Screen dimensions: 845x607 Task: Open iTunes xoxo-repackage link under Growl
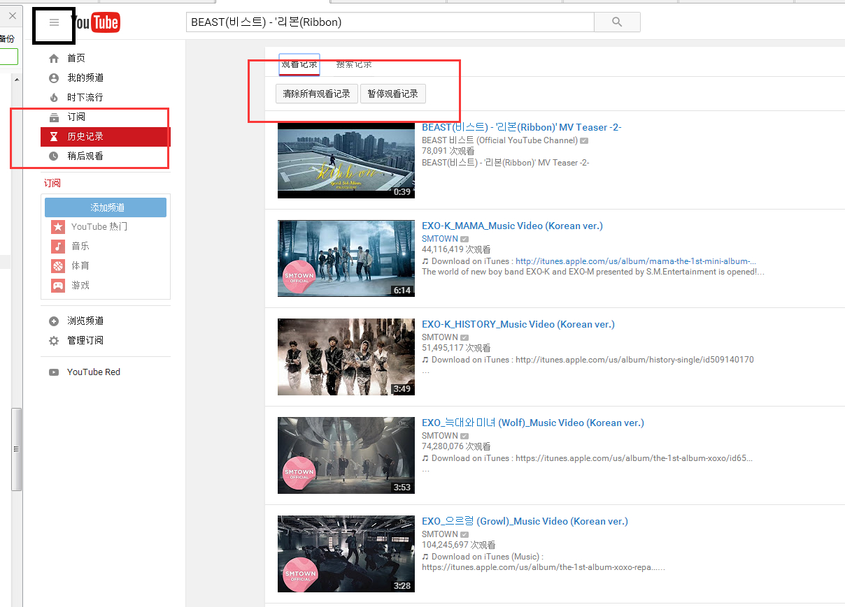(x=543, y=567)
